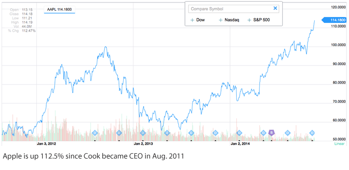Click dividend marker above Jan 2, 2013 label
The image size is (349, 170).
pyautogui.click(x=143, y=133)
